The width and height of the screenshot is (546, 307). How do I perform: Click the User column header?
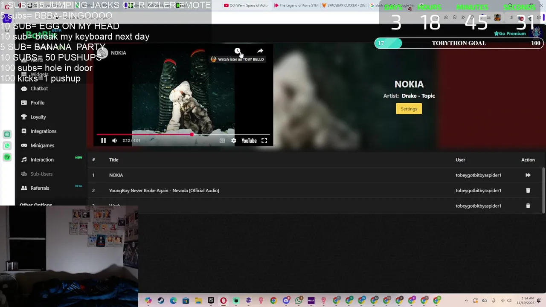tap(460, 160)
